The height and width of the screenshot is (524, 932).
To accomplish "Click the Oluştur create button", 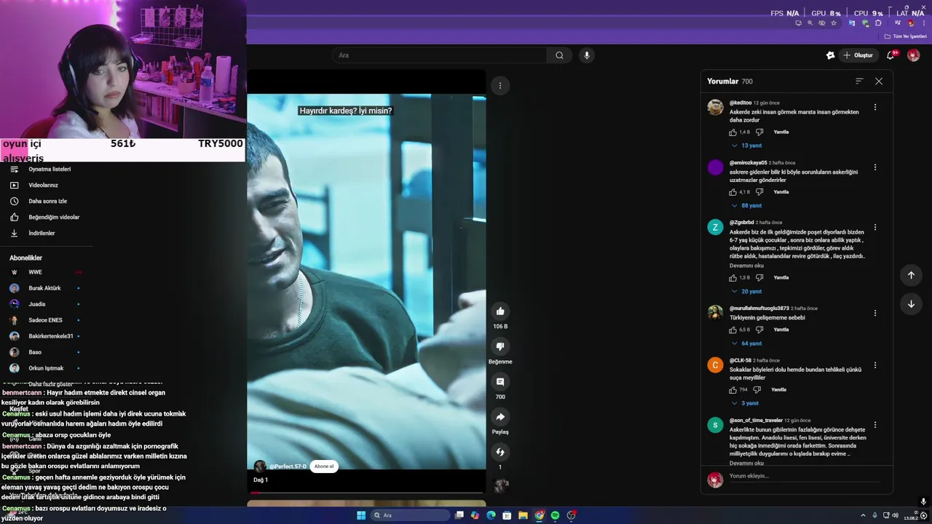I will (x=858, y=55).
